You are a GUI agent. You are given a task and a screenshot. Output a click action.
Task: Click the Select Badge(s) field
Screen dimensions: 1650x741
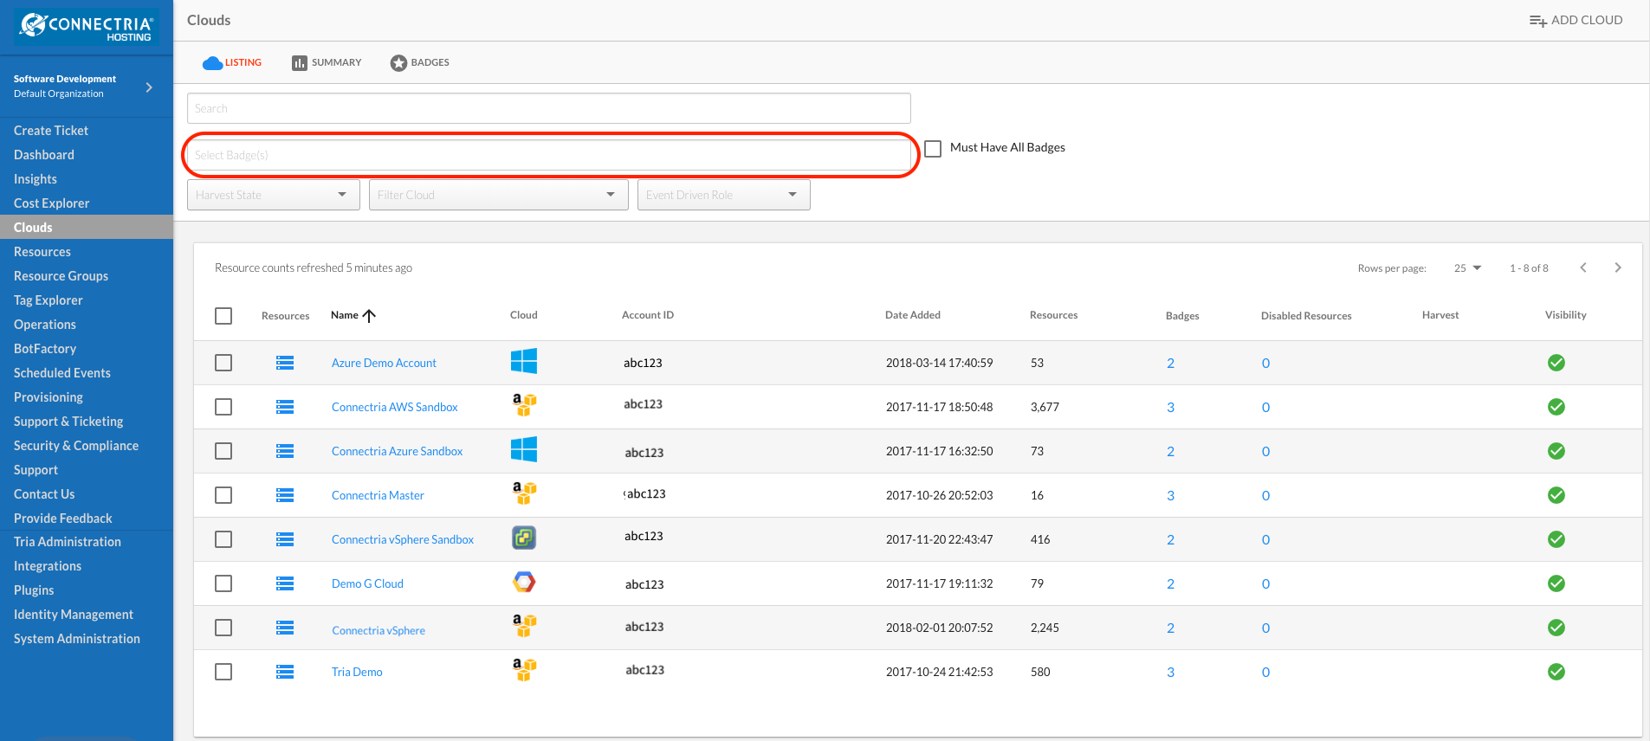coord(549,155)
